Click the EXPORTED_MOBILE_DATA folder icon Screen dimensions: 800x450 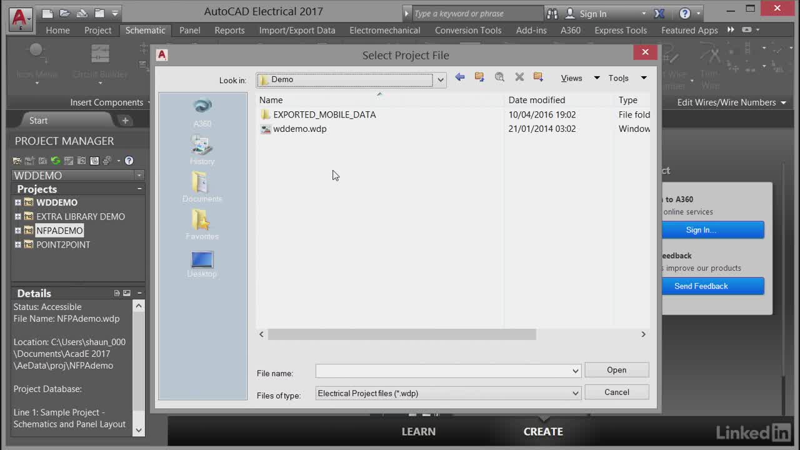pos(266,114)
